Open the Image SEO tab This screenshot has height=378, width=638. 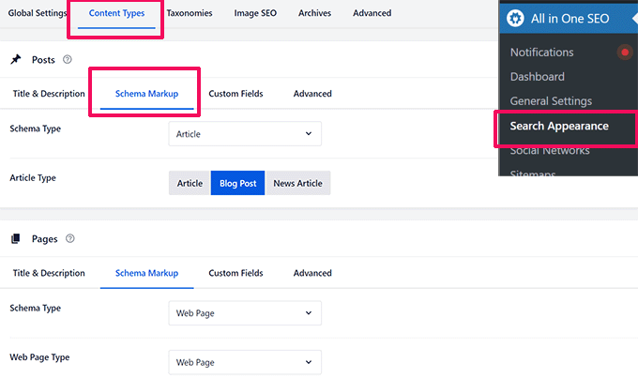point(254,13)
